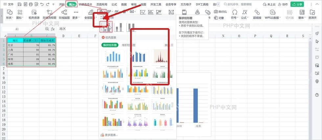
Task: Choose the dark red peak chart template
Action: pyautogui.click(x=163, y=56)
